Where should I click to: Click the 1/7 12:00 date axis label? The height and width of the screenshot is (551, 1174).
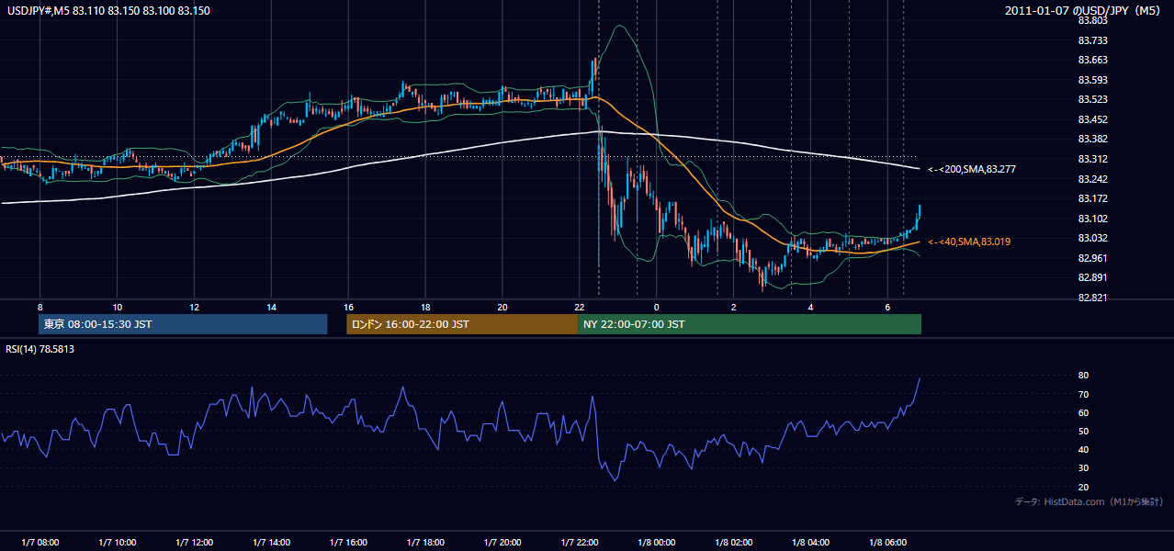coord(195,543)
